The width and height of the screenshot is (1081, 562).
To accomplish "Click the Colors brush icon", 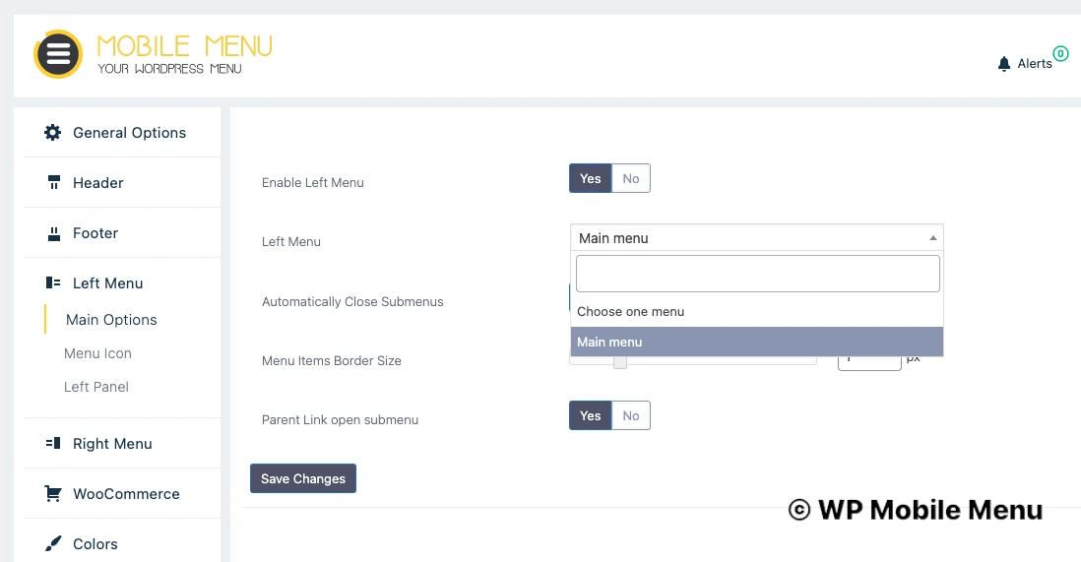I will (x=53, y=544).
